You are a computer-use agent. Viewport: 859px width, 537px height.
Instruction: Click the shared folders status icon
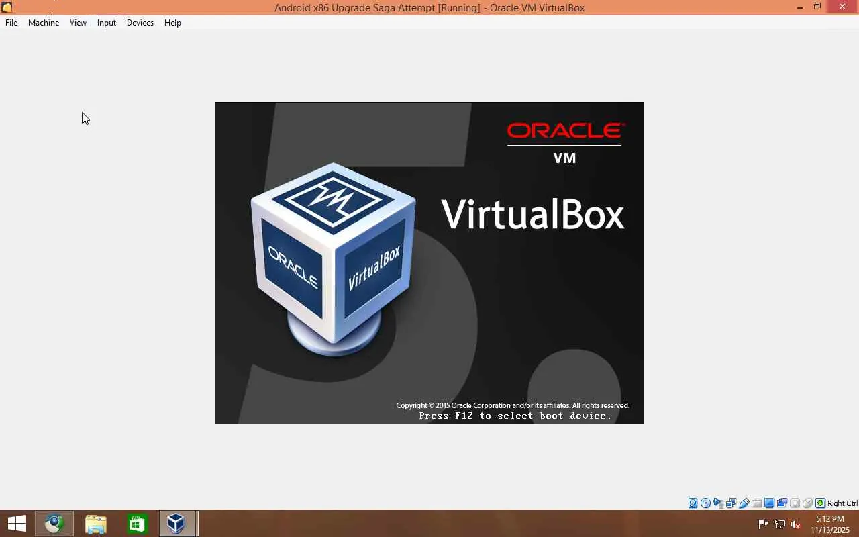[757, 503]
